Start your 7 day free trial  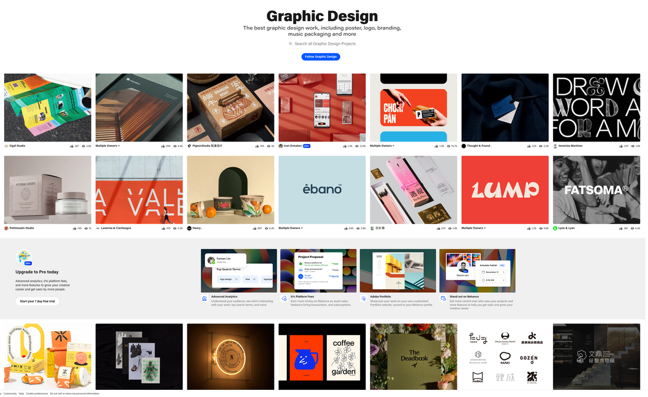[37, 301]
